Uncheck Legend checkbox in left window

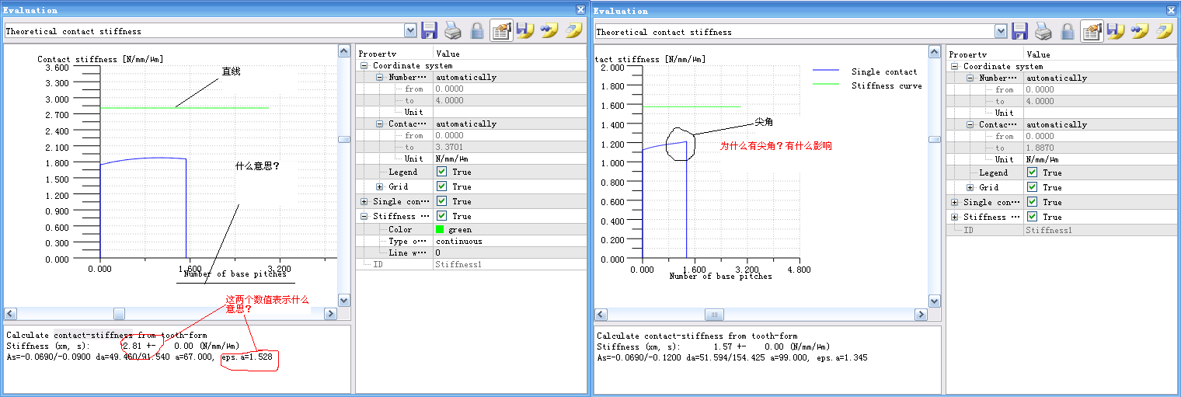(441, 172)
